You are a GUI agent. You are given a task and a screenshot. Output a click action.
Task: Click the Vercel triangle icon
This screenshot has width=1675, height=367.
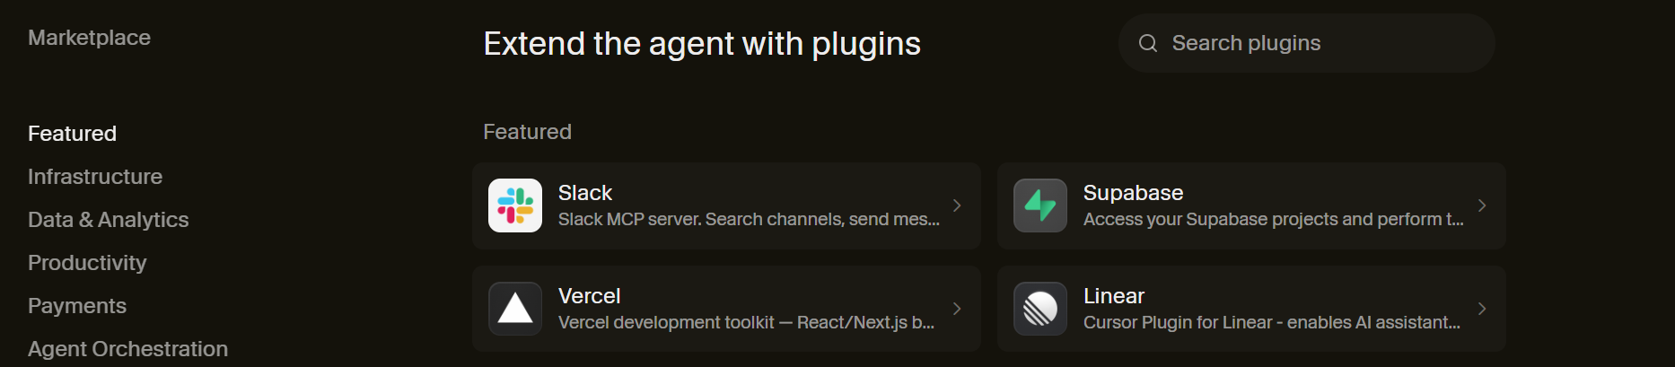tap(515, 309)
